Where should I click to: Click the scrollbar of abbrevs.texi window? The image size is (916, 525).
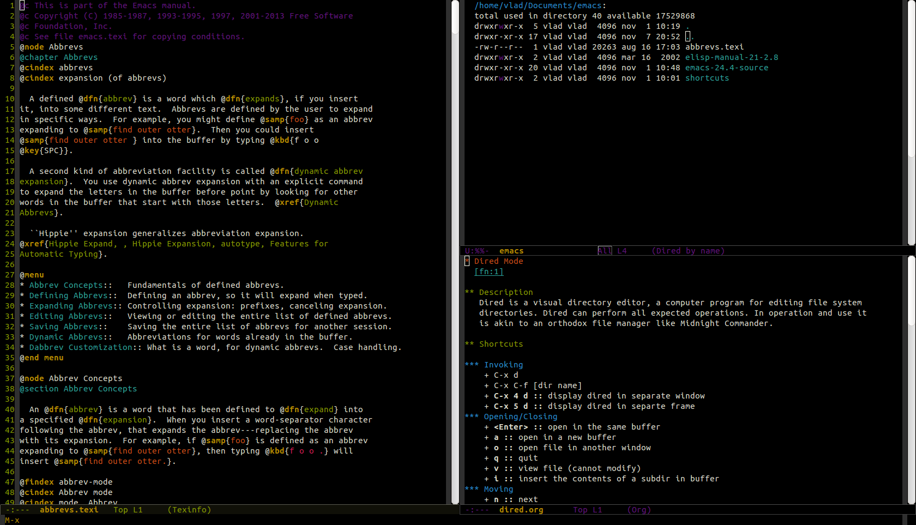point(456,252)
